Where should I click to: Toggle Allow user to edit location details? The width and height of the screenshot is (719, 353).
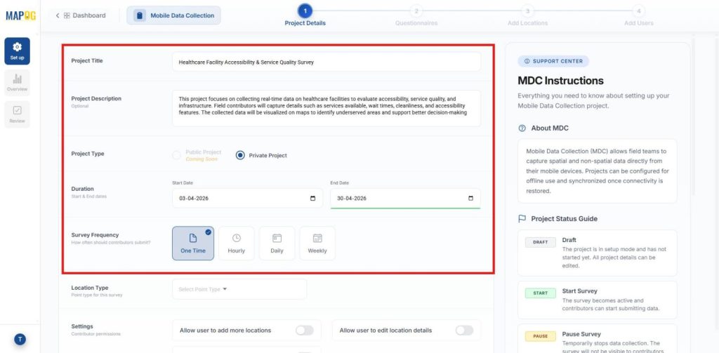pos(464,331)
